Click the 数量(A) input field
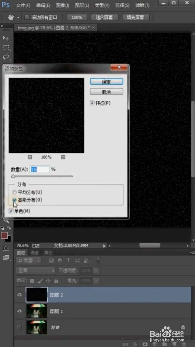Viewport: 195px width, 347px height. click(x=40, y=169)
